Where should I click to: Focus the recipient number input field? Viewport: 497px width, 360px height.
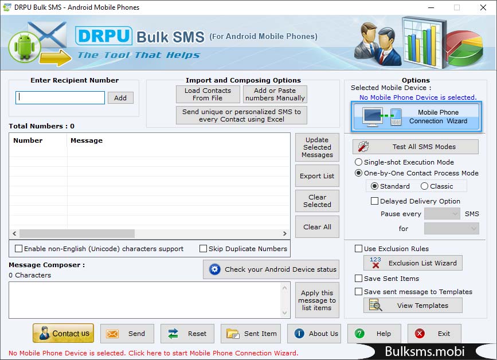60,97
